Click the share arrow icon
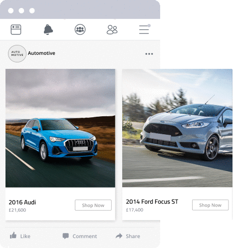The height and width of the screenshot is (248, 235). (x=119, y=236)
